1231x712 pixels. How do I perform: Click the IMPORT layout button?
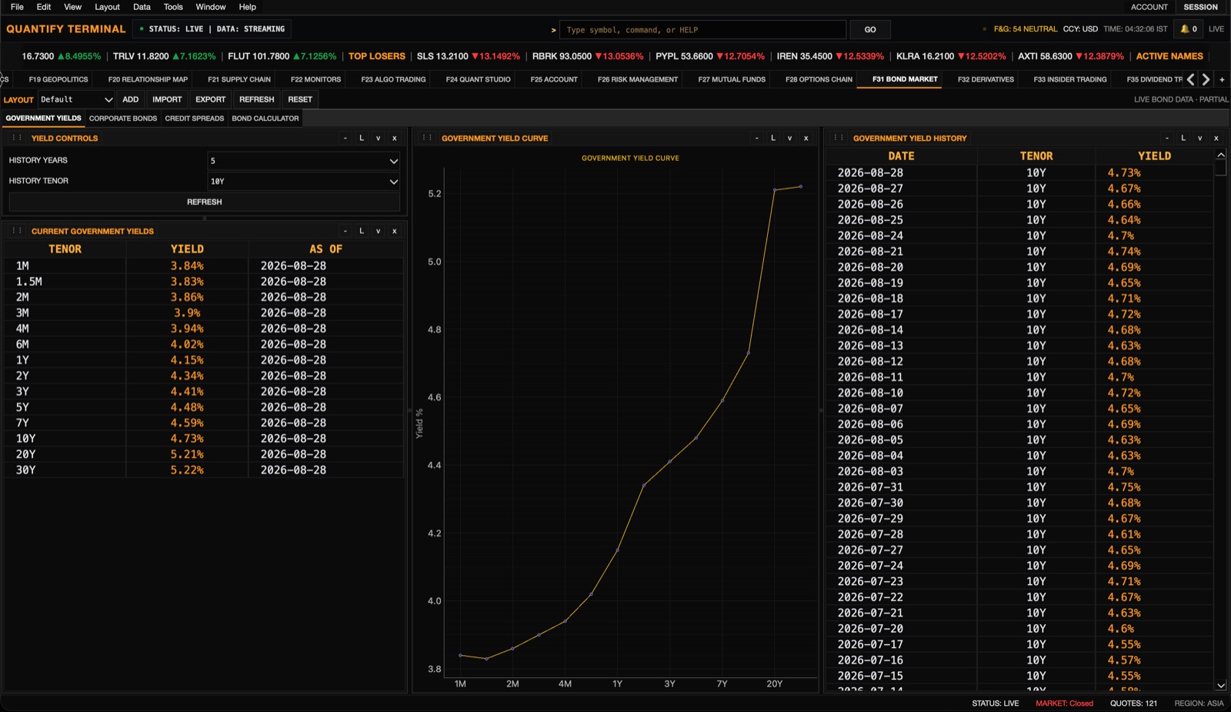point(167,99)
